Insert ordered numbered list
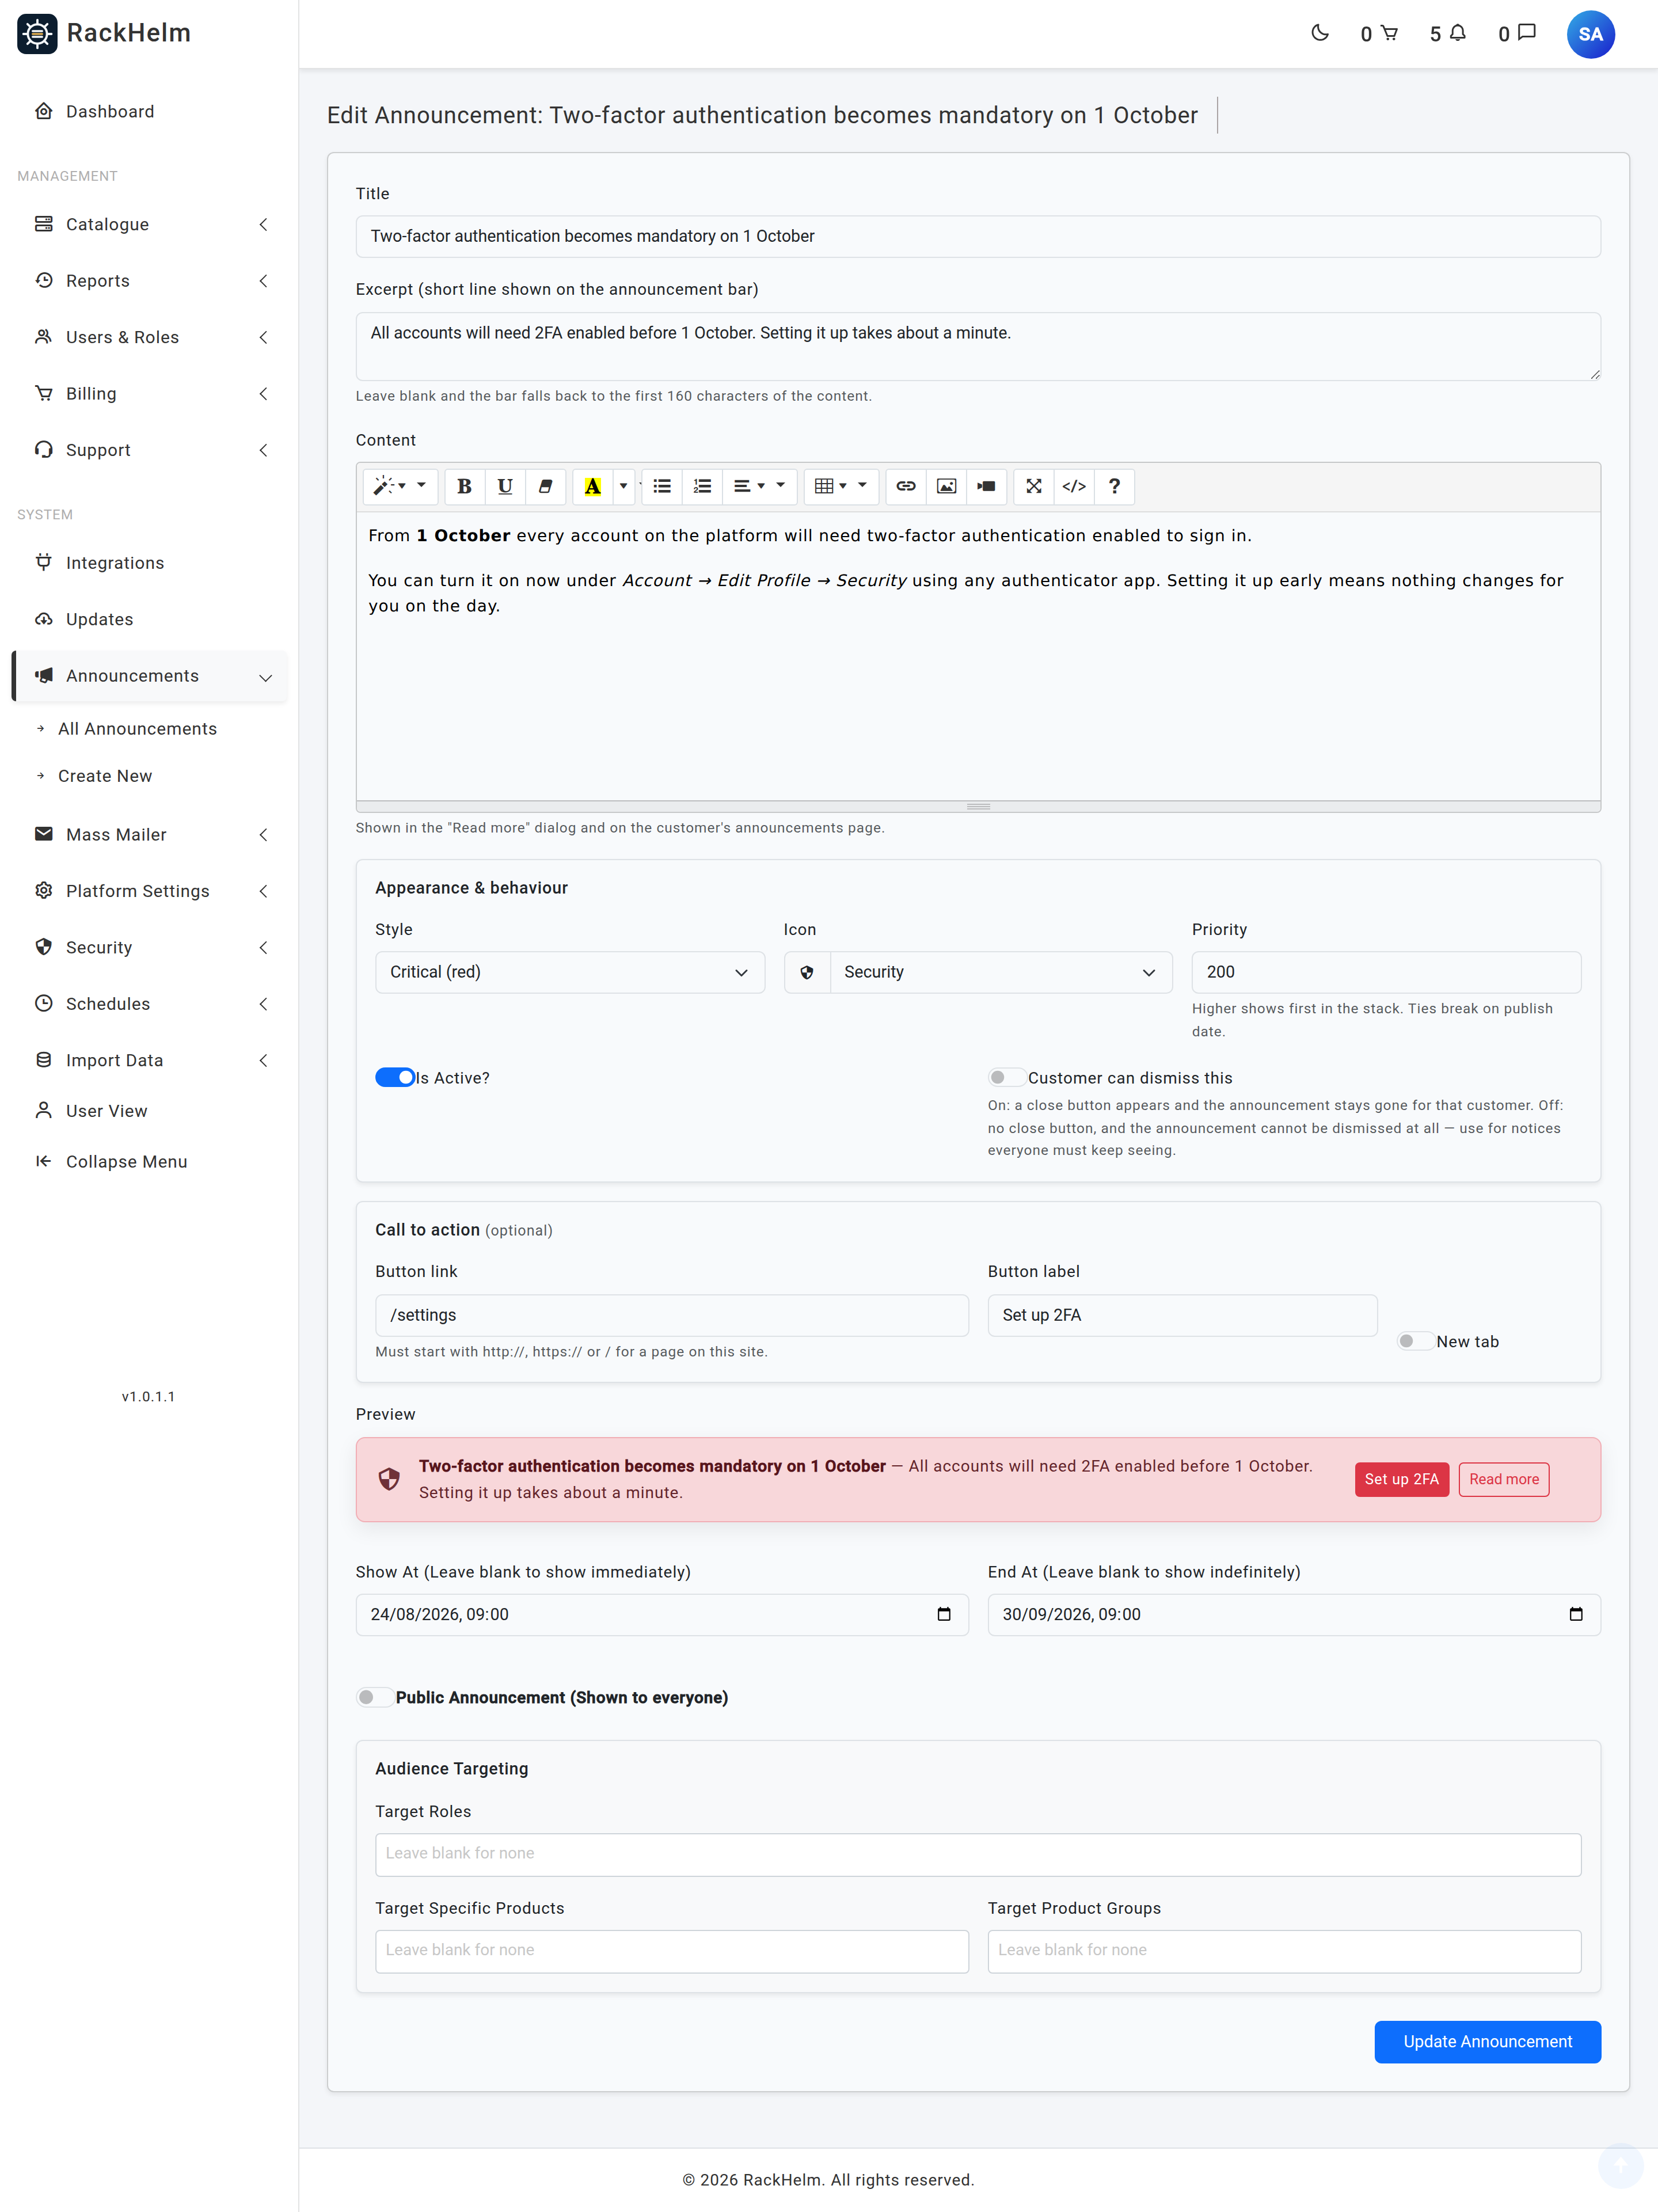Image resolution: width=1658 pixels, height=2212 pixels. click(702, 486)
